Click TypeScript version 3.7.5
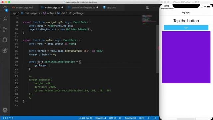213x120 pixels. click(x=142, y=118)
